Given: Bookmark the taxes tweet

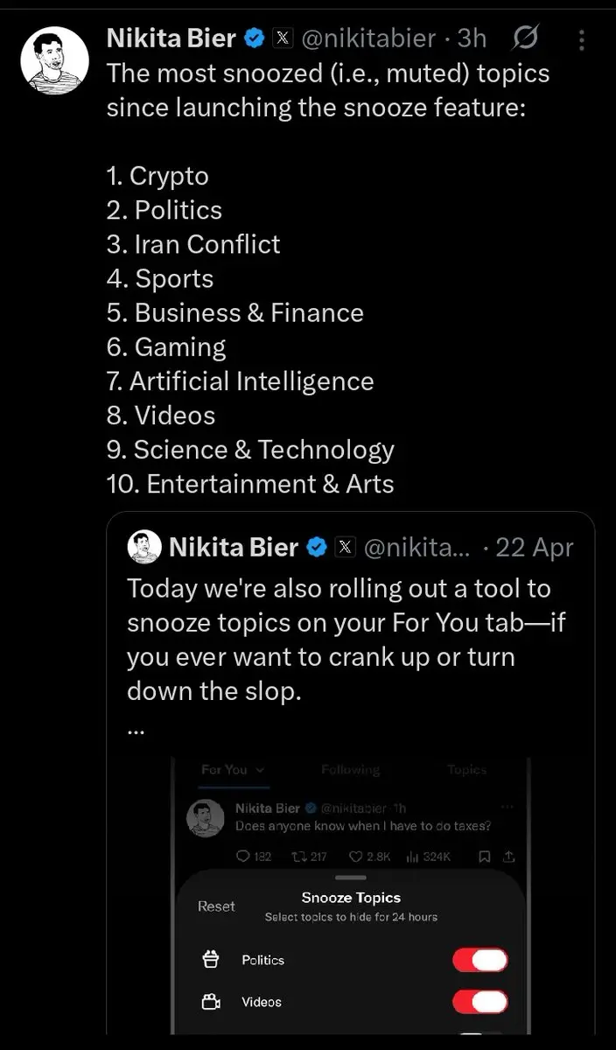Looking at the screenshot, I should (484, 857).
